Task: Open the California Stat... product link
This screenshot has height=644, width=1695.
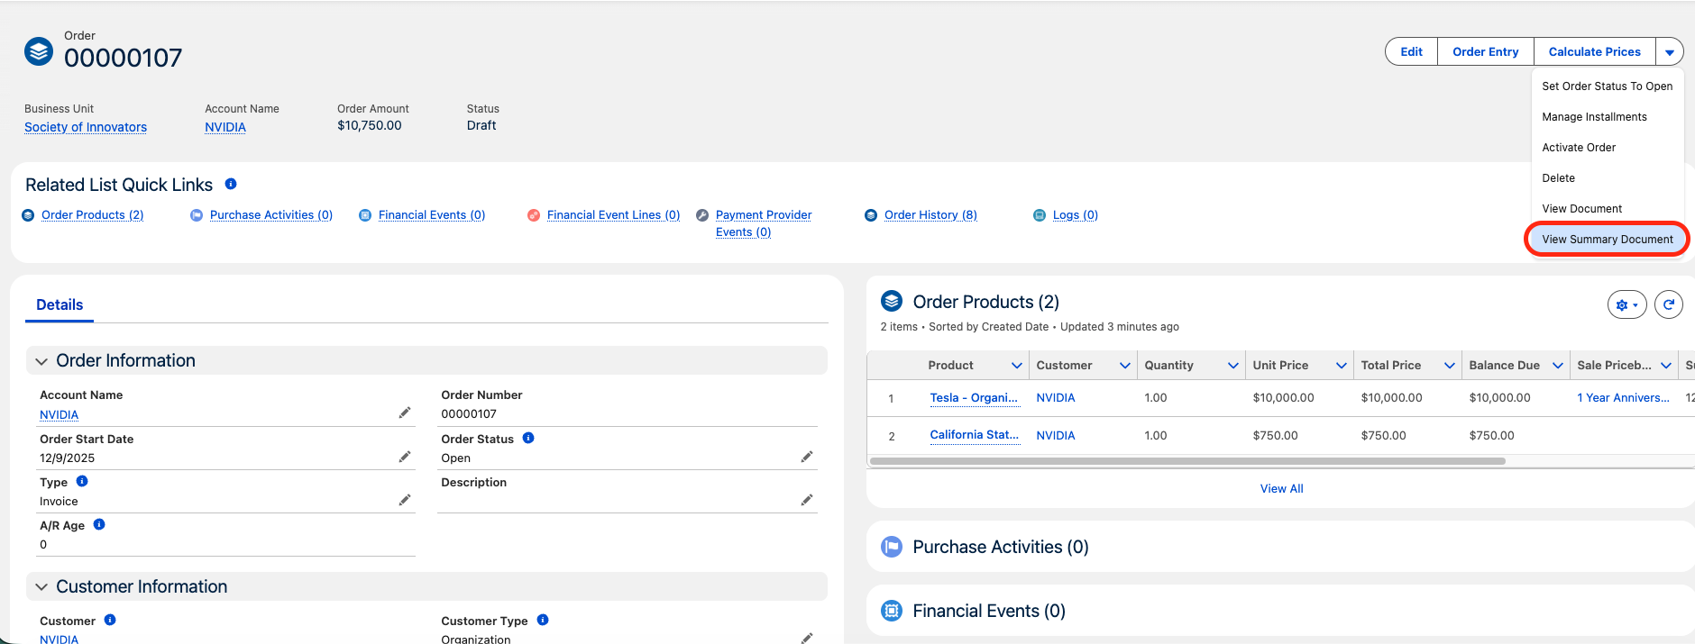Action: tap(975, 435)
